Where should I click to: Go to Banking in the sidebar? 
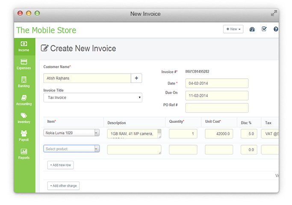coord(24,82)
